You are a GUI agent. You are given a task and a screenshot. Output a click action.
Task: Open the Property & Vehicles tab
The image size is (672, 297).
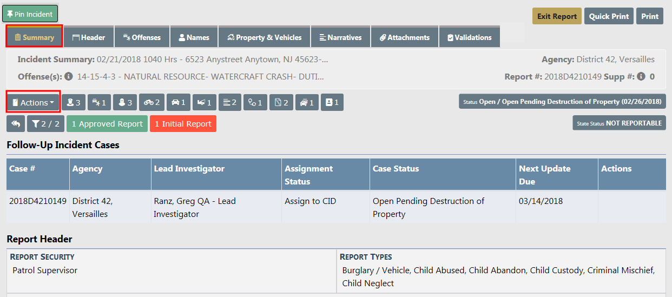(x=264, y=37)
